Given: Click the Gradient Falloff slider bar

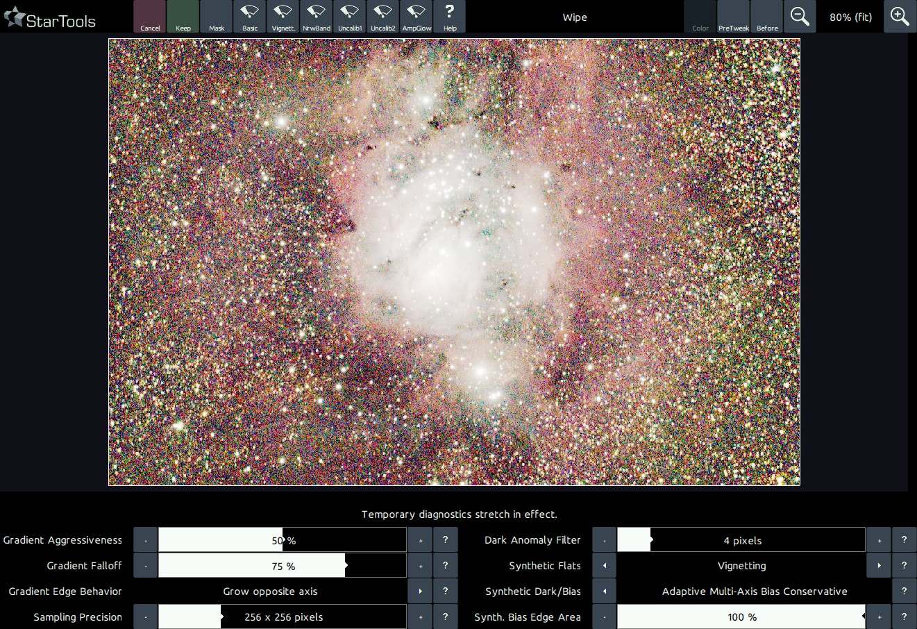Looking at the screenshot, I should pos(283,566).
